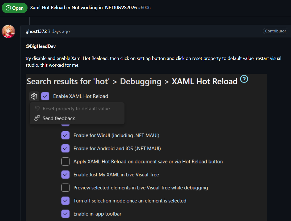Screen dimensions: 291x221
Task: Enable Preview selected elements in Live Visual Tree
Action: [x=65, y=188]
